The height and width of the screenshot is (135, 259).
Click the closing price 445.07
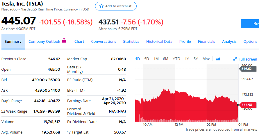click(x=19, y=21)
